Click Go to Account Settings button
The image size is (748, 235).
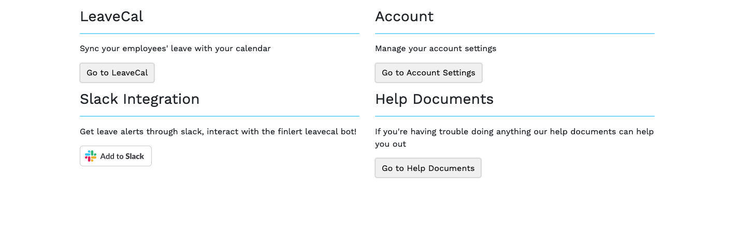428,73
